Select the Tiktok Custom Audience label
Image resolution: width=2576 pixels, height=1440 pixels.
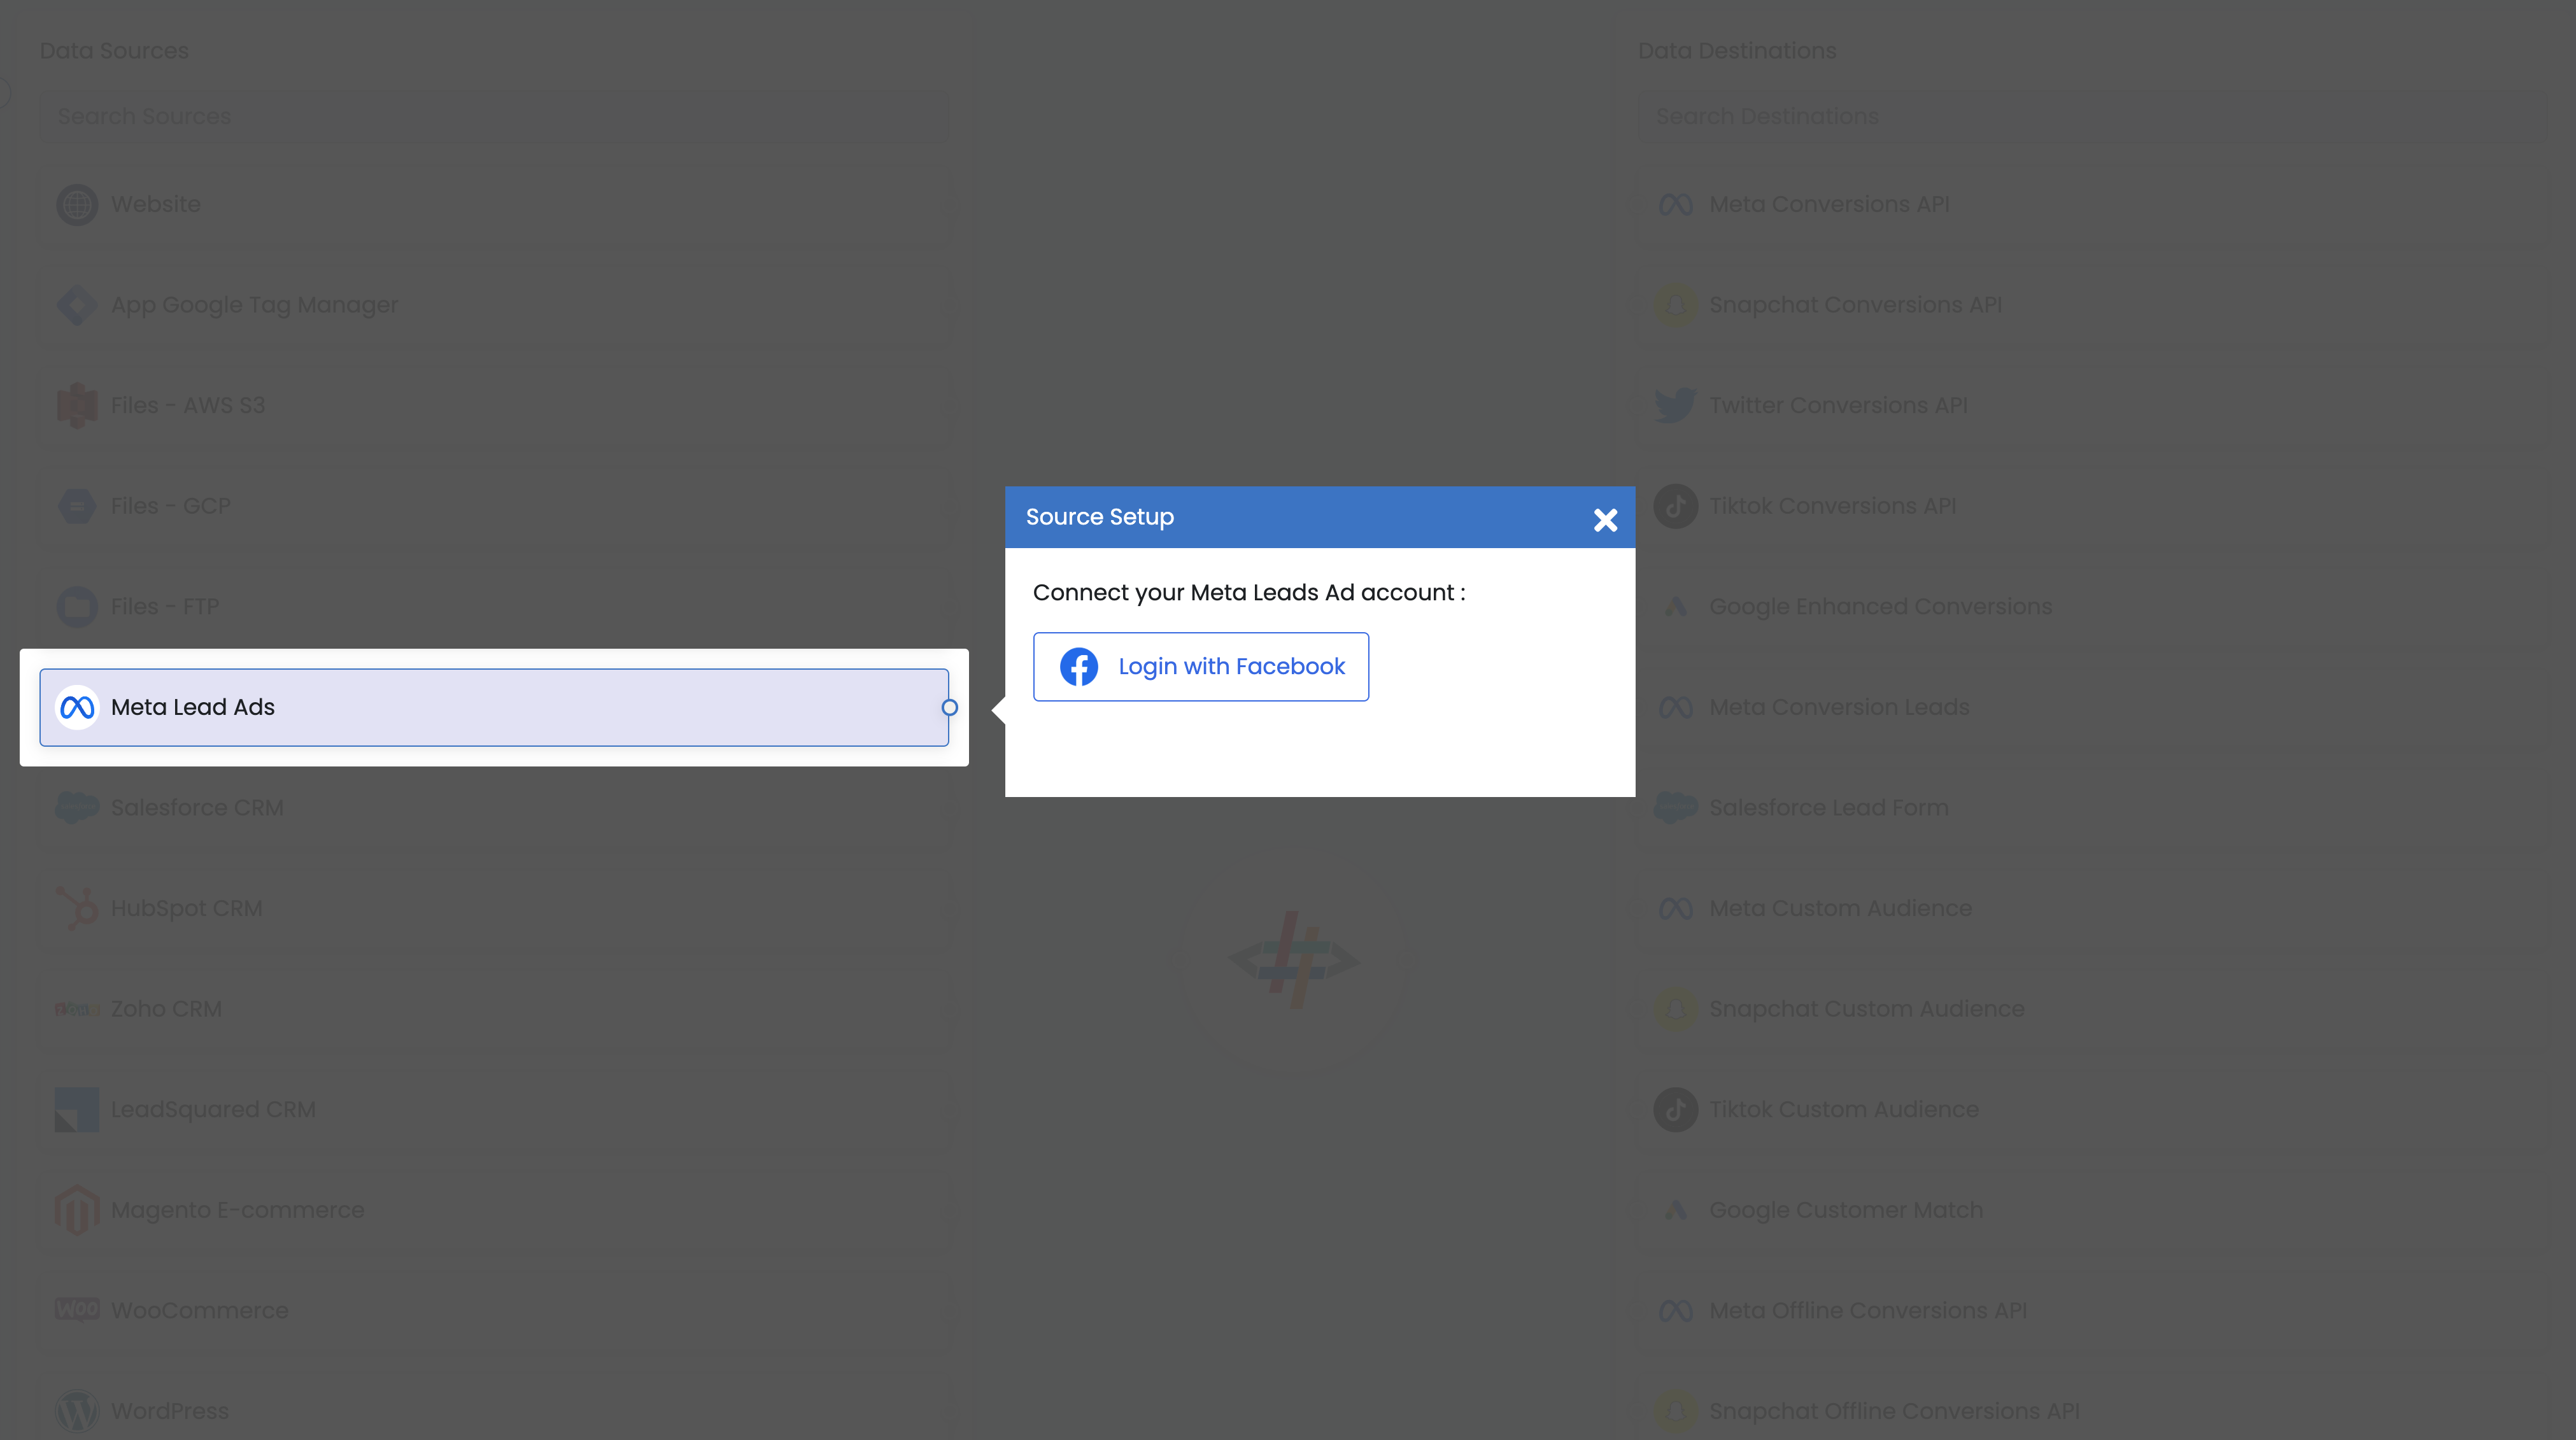1844,1109
